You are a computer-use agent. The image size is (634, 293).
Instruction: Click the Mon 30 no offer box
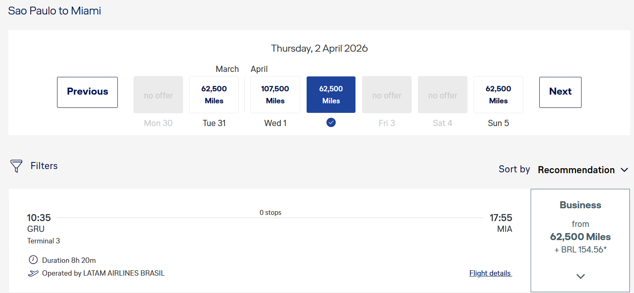click(158, 95)
